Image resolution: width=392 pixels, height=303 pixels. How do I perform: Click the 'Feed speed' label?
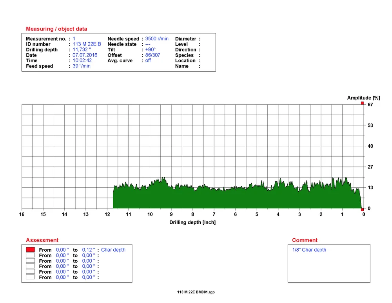coord(40,66)
